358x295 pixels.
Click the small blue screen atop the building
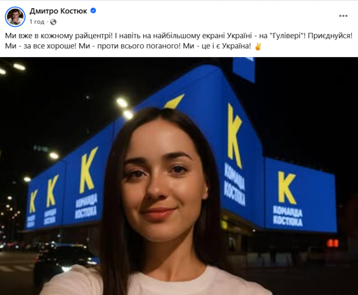[x=244, y=69]
